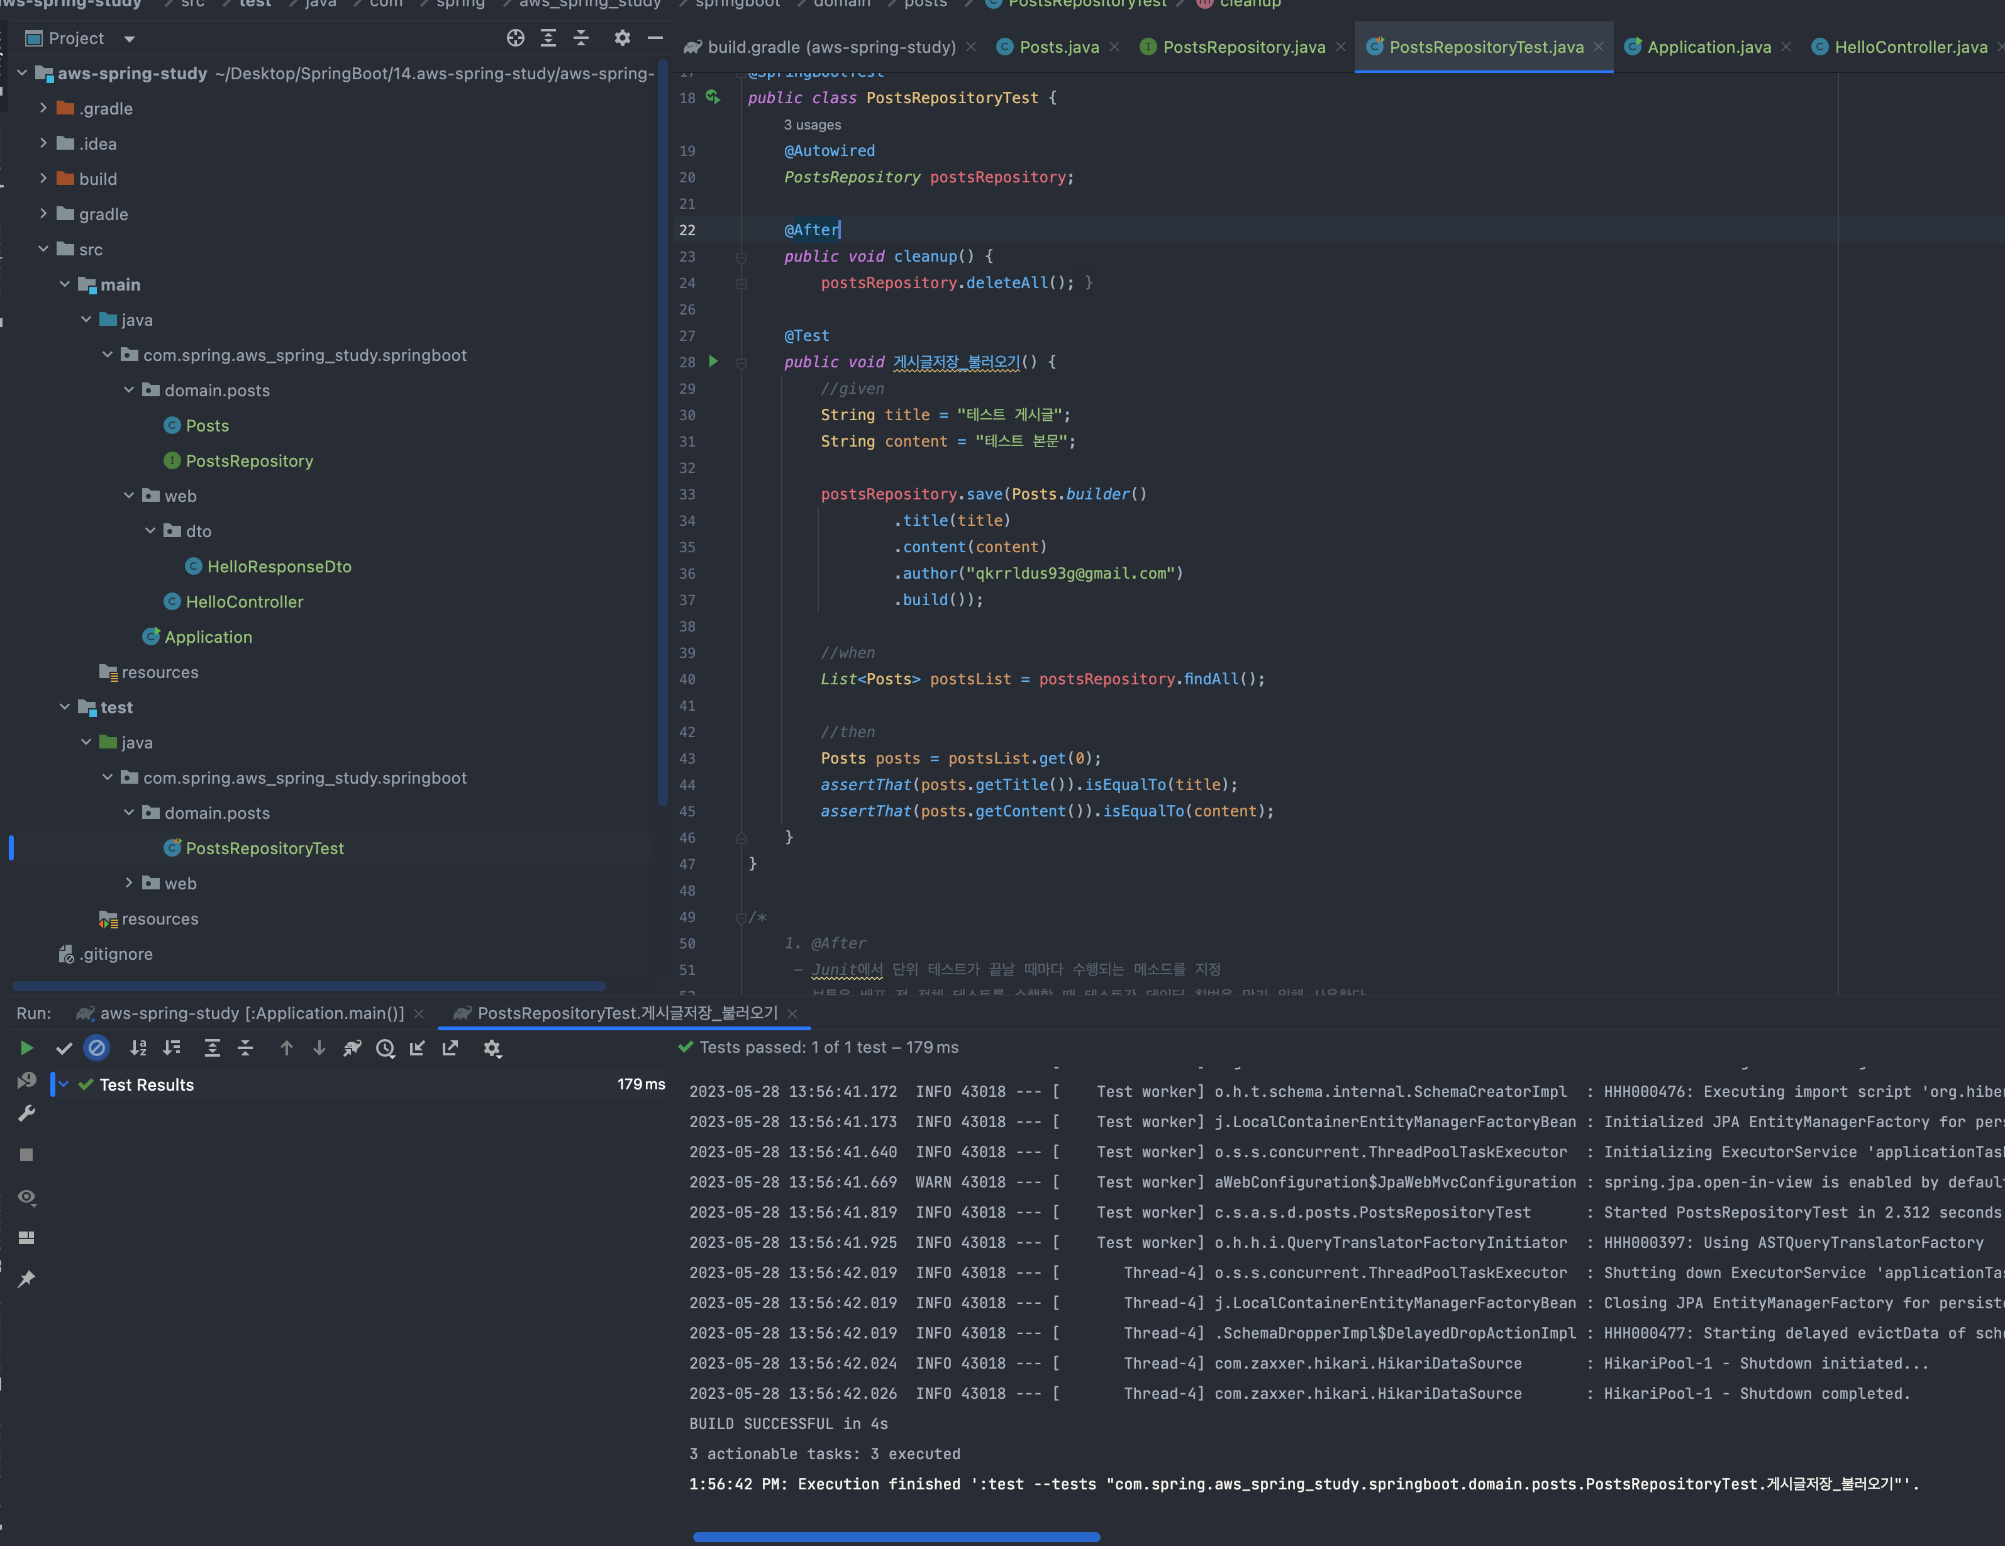Expand the web package under test
2005x1546 pixels.
click(128, 882)
